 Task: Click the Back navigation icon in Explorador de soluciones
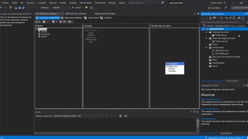click(x=203, y=18)
